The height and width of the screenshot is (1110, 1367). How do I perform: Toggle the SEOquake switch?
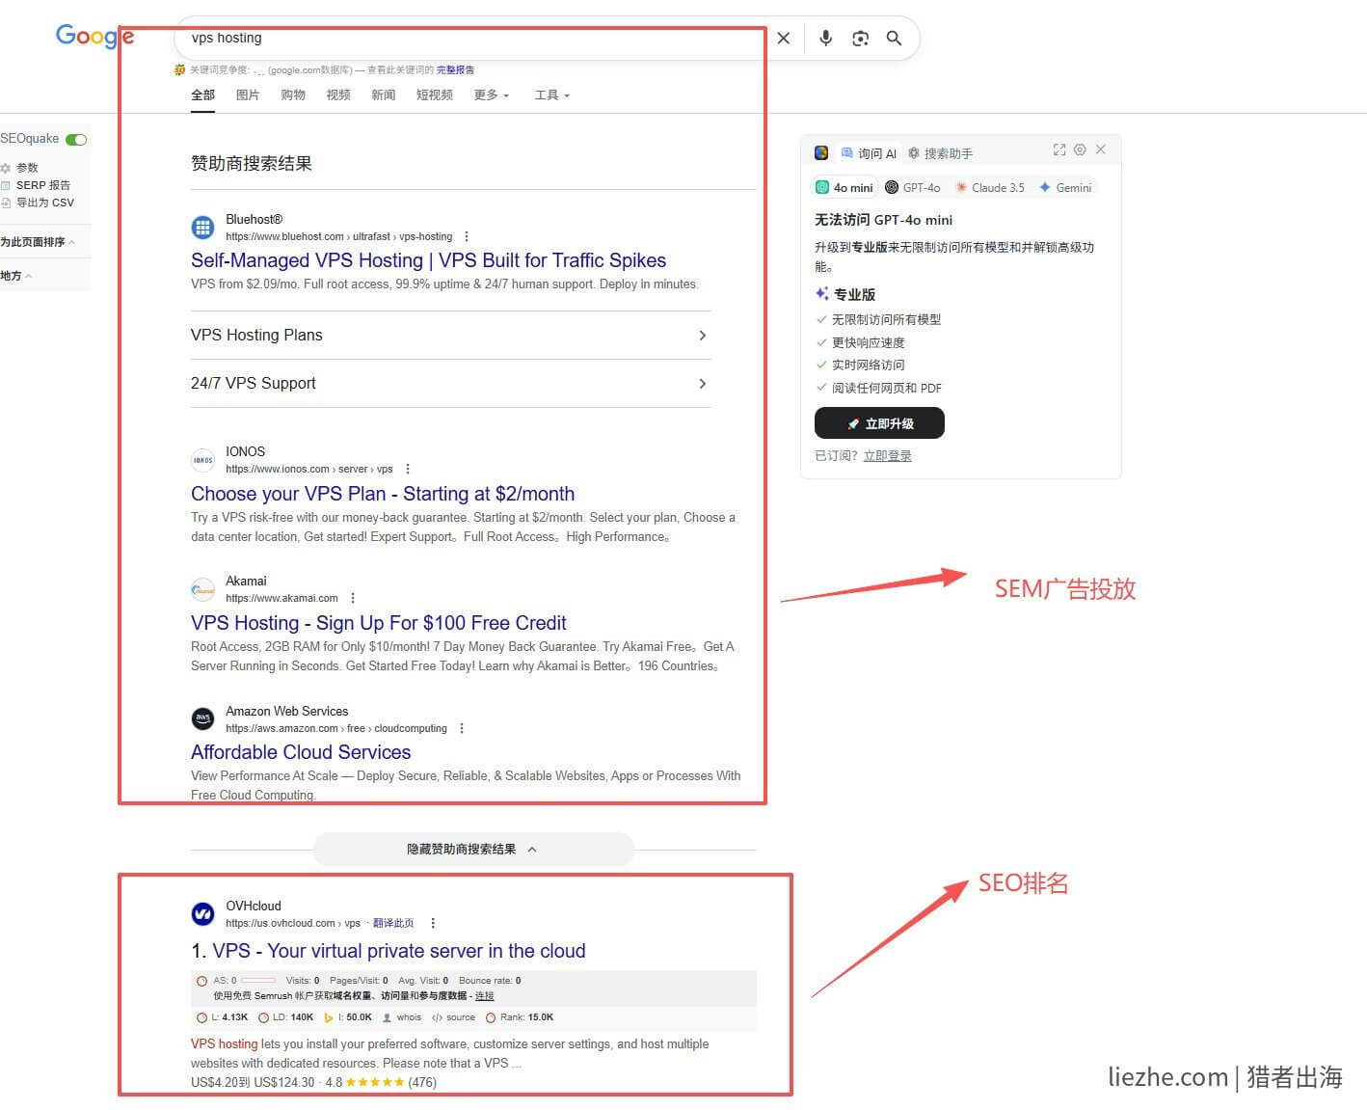76,140
